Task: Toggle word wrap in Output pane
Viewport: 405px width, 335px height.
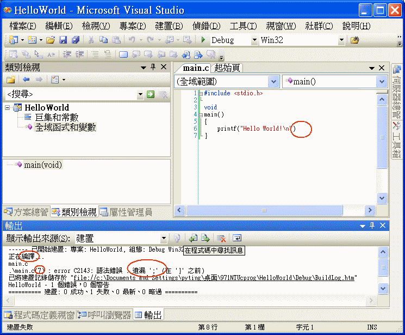Action: pyautogui.click(x=237, y=238)
